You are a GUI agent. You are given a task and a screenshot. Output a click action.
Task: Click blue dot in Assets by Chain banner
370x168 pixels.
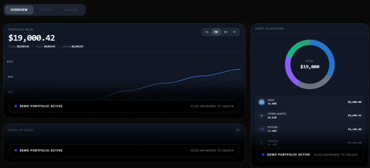pos(15,150)
